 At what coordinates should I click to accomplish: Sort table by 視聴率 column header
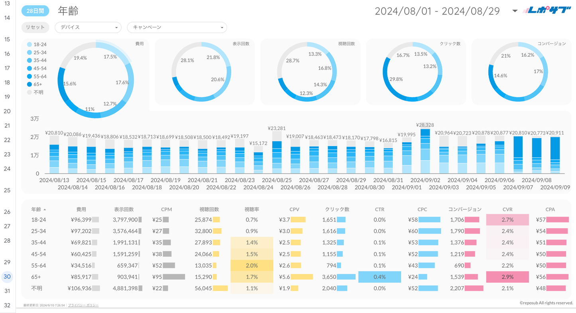coord(252,209)
